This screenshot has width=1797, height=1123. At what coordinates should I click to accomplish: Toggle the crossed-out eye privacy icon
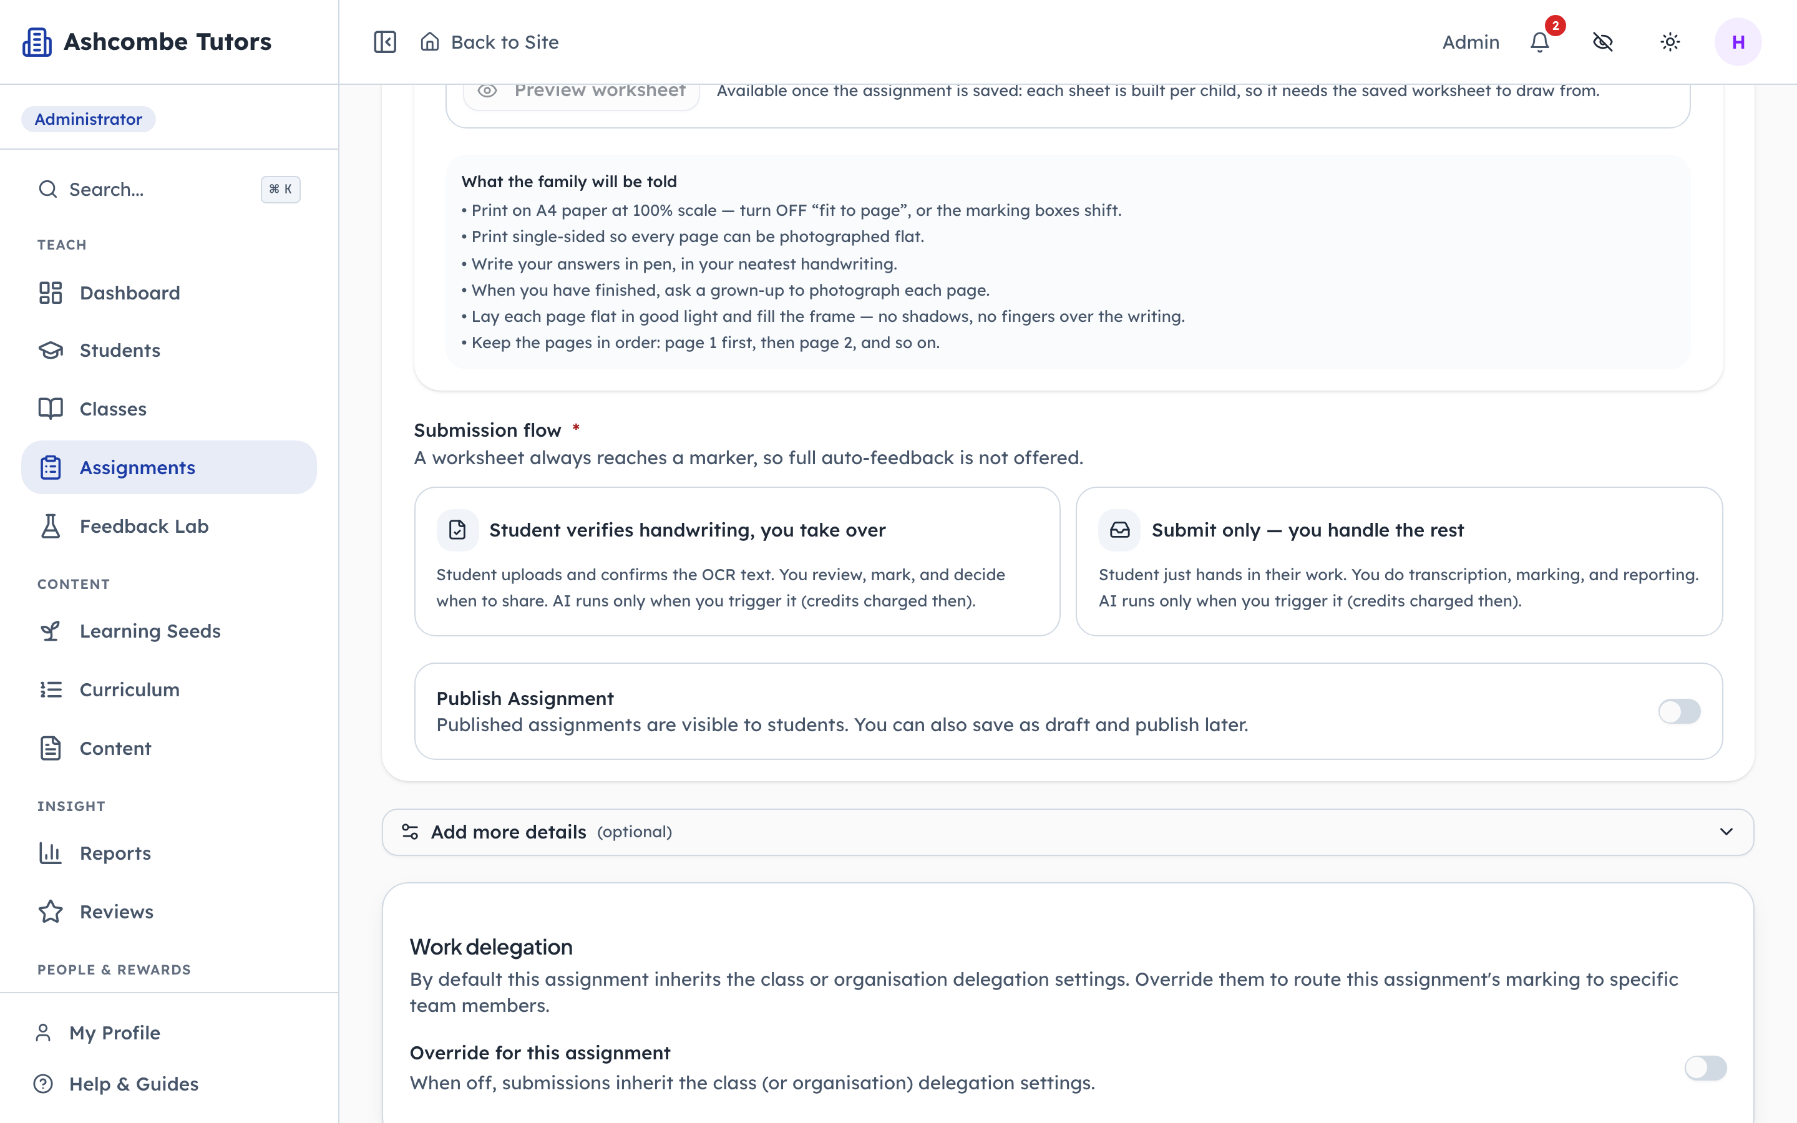pos(1603,42)
